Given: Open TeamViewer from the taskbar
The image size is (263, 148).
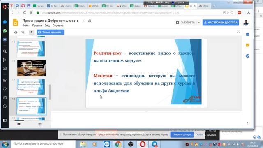Looking at the screenshot, I should [107, 144].
